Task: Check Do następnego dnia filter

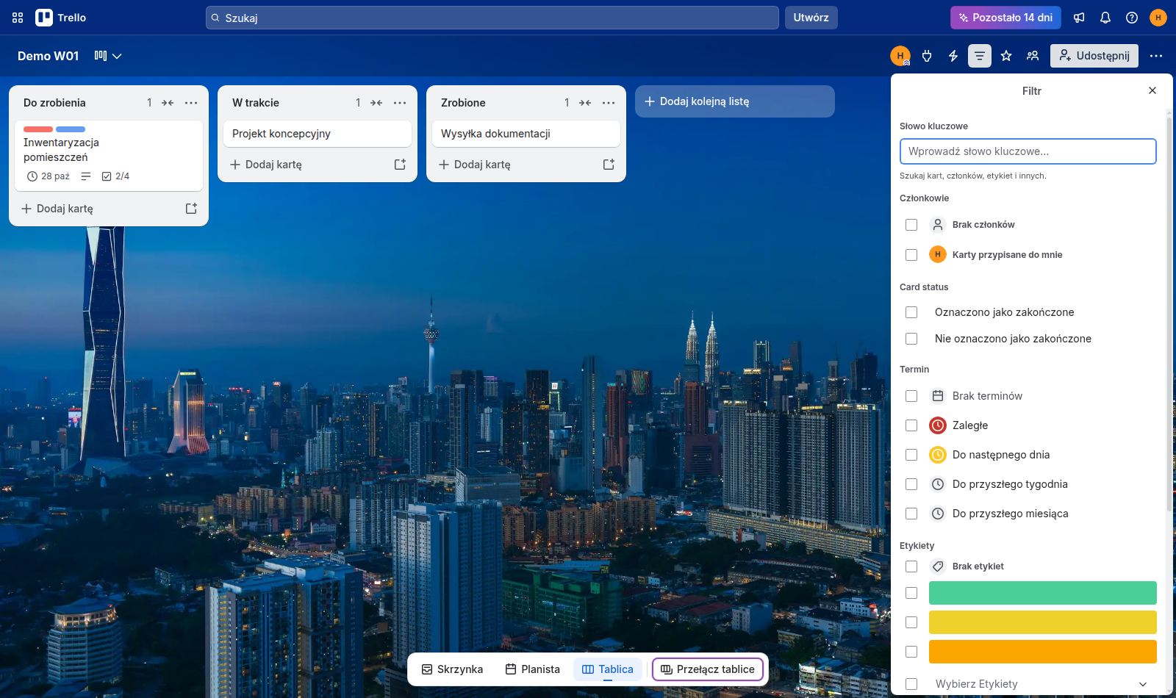Action: point(911,455)
